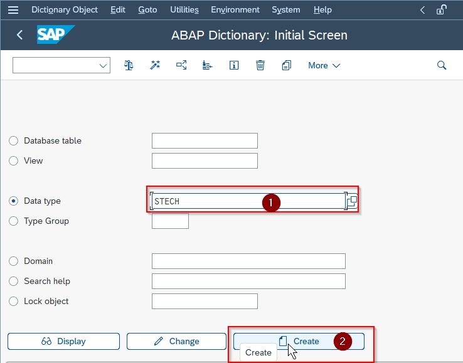Image resolution: width=463 pixels, height=363 pixels.
Task: Click the ABAP Dictionary: Initial Screen title
Action: [x=259, y=35]
